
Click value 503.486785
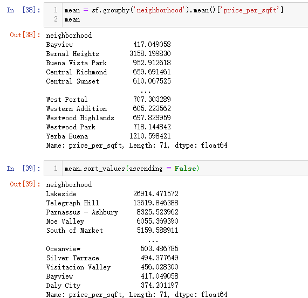point(160,248)
